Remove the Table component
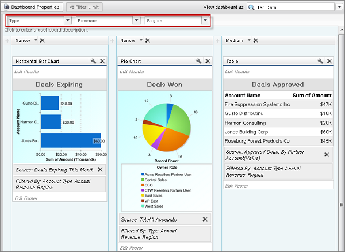This screenshot has width=345, height=252. coord(329,61)
